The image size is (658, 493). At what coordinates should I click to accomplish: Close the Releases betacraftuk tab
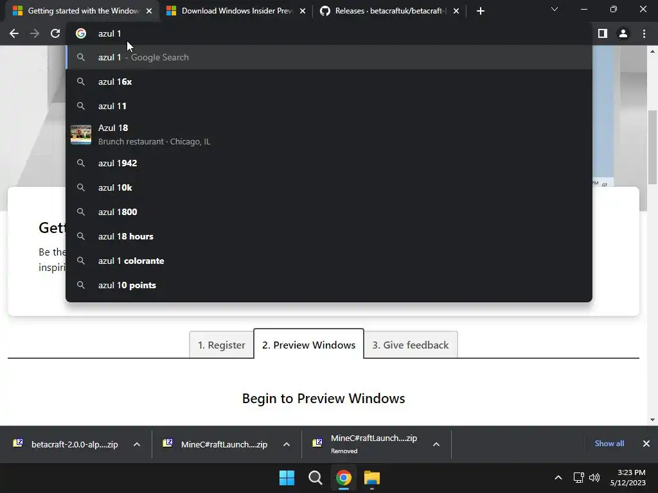click(456, 11)
